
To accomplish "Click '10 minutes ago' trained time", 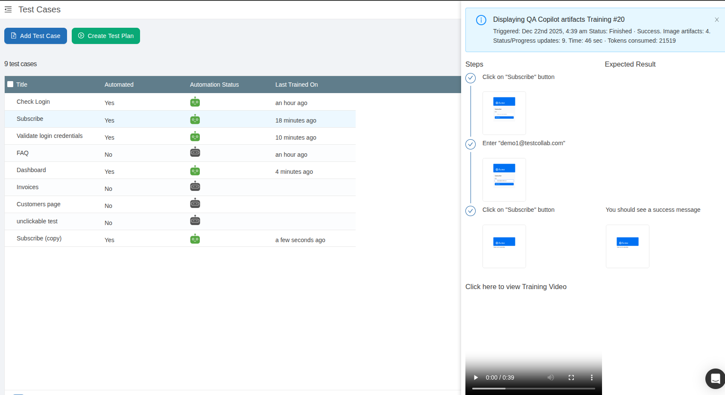I will 296,138.
